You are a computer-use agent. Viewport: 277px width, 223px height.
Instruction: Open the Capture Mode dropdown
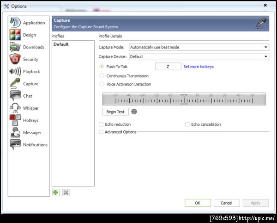click(x=199, y=47)
